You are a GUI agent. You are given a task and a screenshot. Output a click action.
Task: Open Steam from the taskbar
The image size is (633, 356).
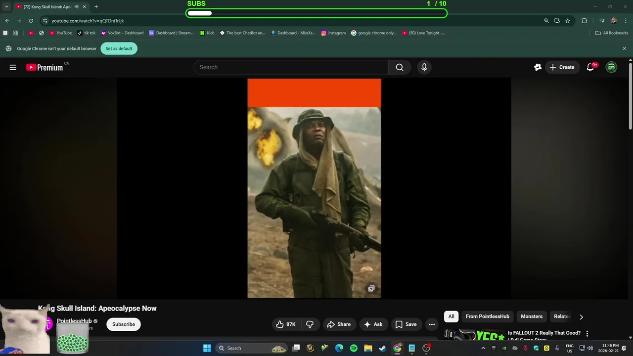click(382, 348)
